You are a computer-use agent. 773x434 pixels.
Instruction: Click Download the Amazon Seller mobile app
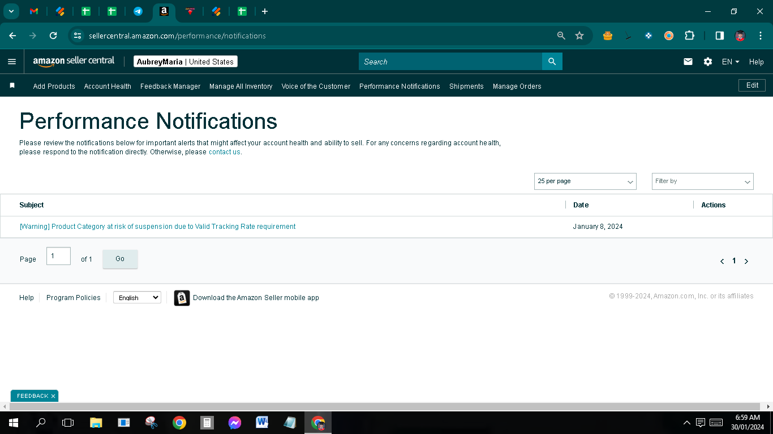[256, 298]
